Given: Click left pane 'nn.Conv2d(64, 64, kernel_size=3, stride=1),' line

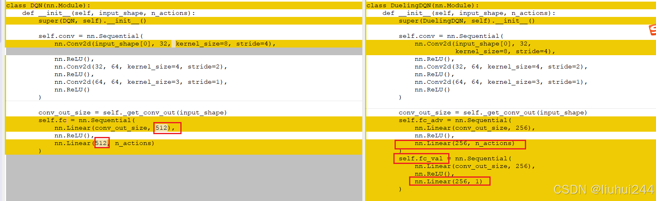Looking at the screenshot, I should [x=141, y=82].
